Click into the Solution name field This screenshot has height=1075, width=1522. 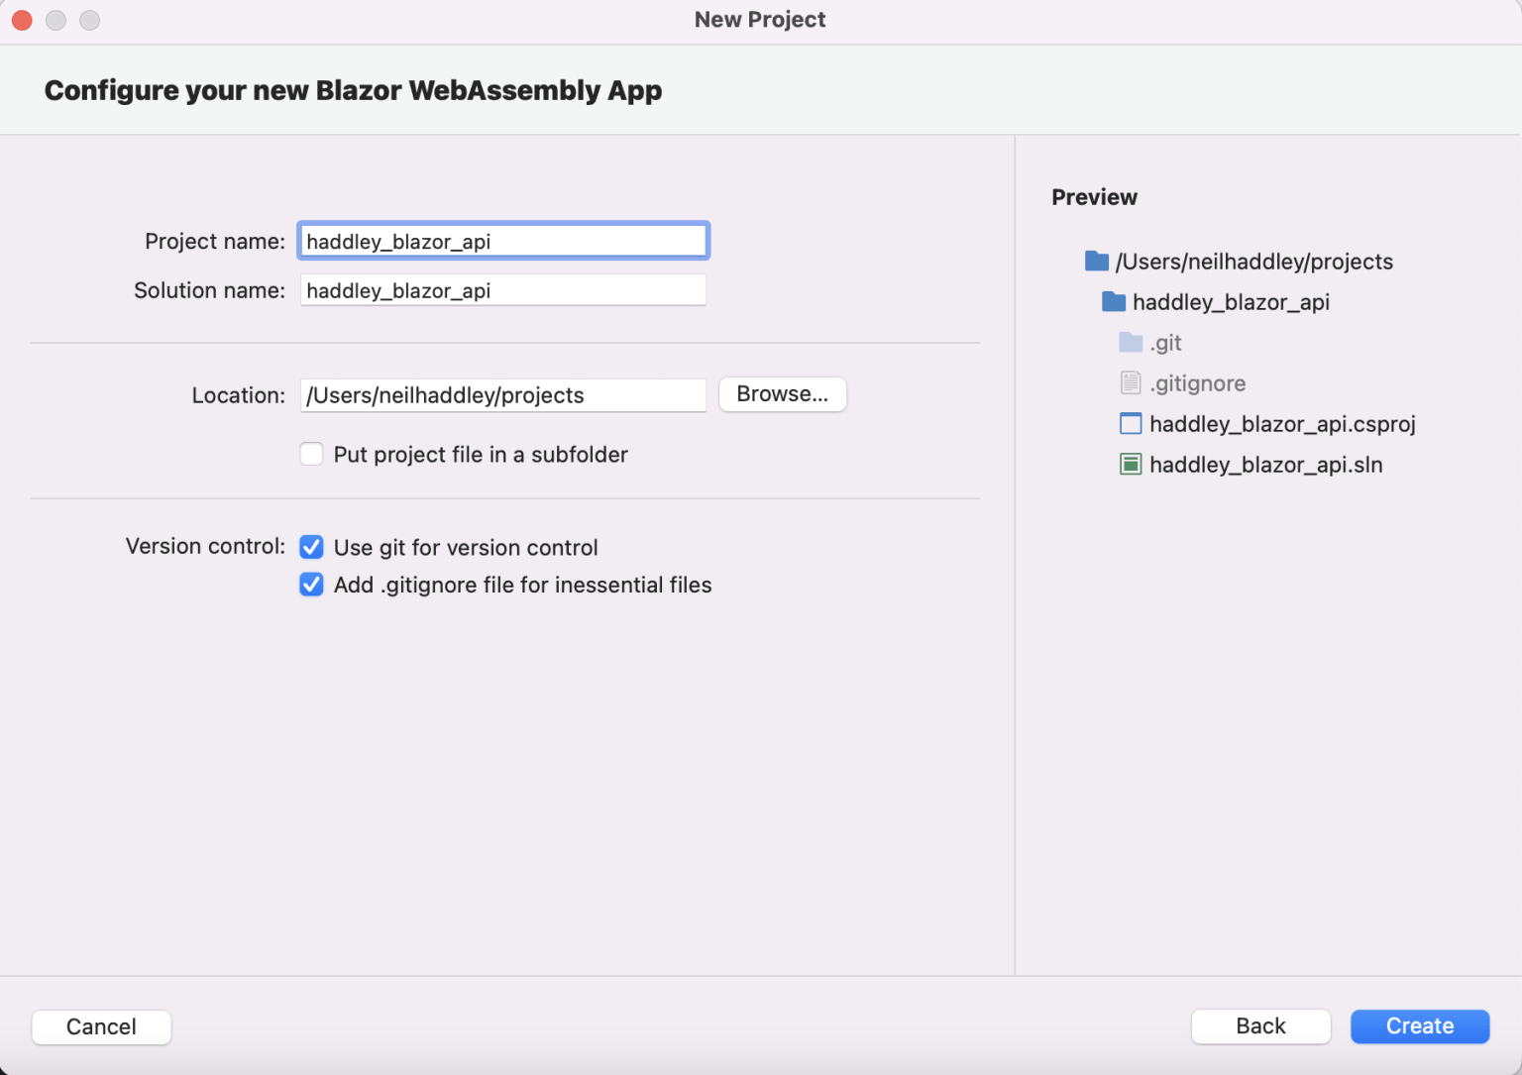[x=502, y=290]
